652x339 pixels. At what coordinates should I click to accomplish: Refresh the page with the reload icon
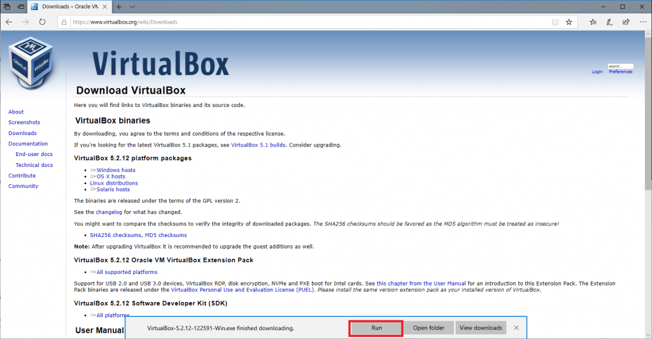click(42, 22)
